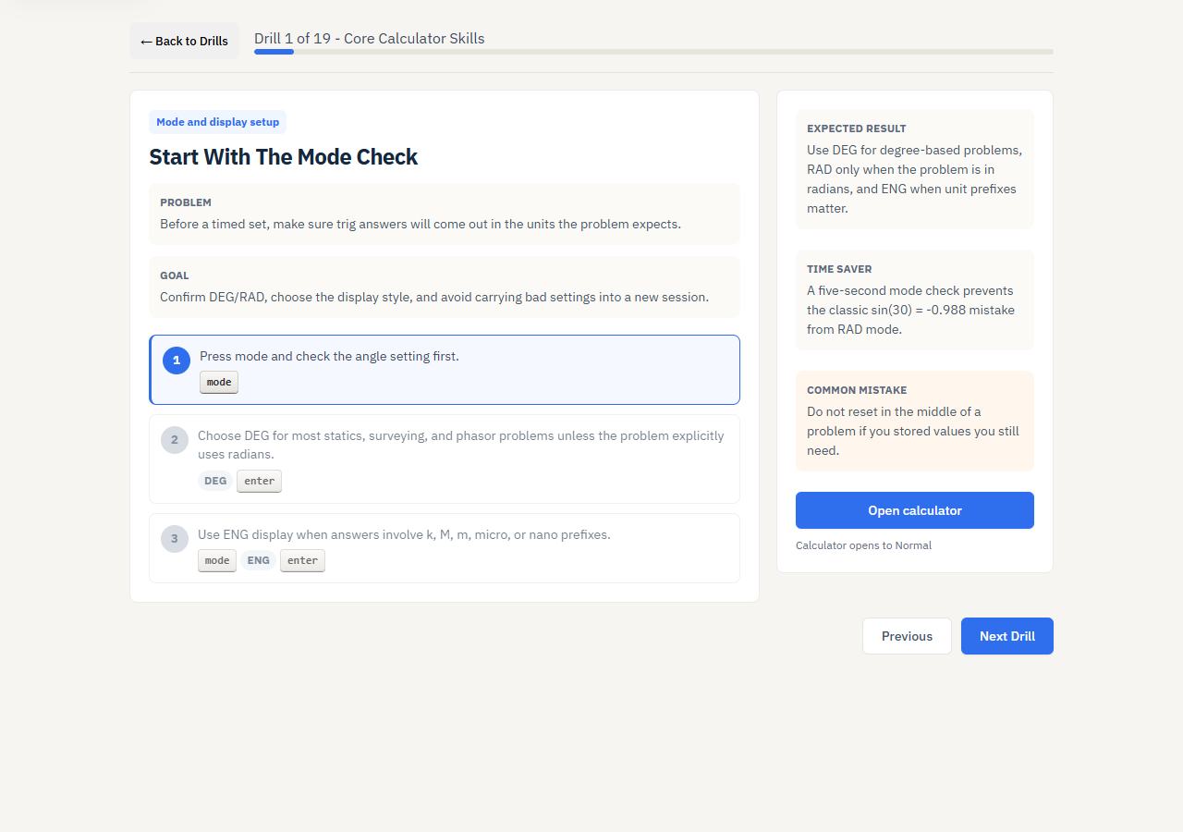Viewport: 1183px width, 832px height.
Task: Click the 'Use DEG for degree-based problems' text
Action: click(x=915, y=179)
